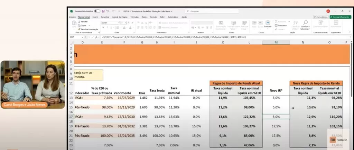Open the Arquivo menu
354x150 pixels.
coord(72,17)
